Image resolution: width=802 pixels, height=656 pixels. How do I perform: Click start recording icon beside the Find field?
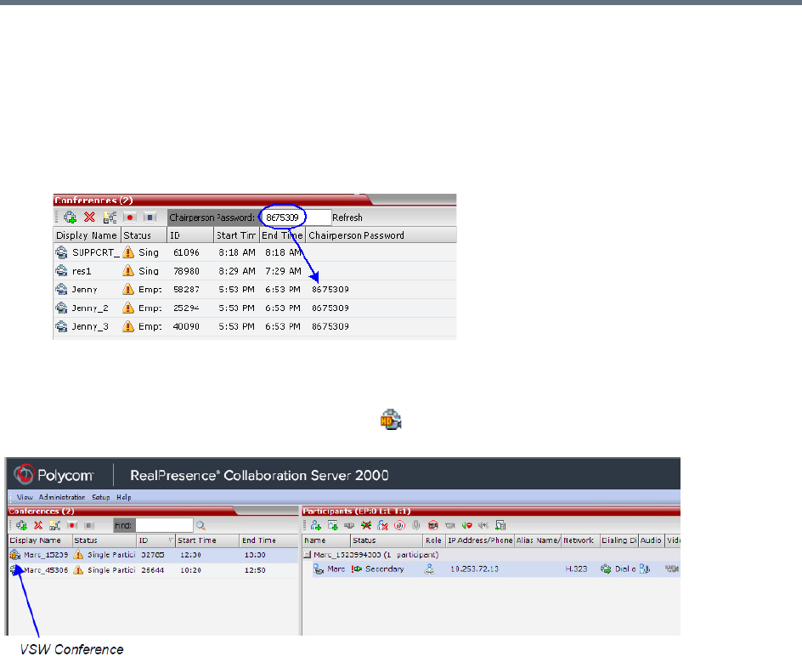coord(72,525)
